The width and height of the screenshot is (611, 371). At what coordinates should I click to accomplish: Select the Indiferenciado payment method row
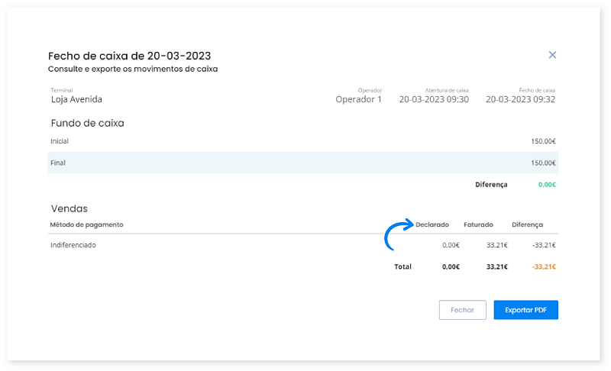pos(73,245)
